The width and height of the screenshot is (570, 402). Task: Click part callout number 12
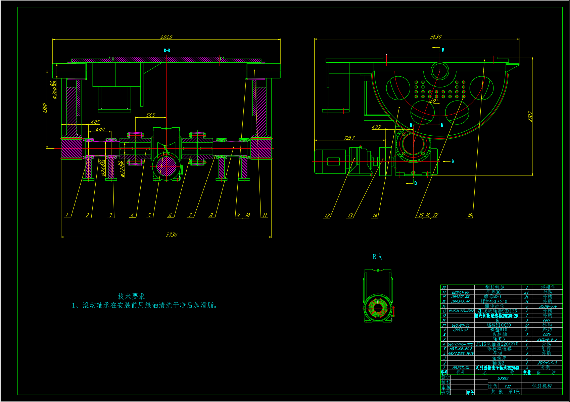[327, 215]
